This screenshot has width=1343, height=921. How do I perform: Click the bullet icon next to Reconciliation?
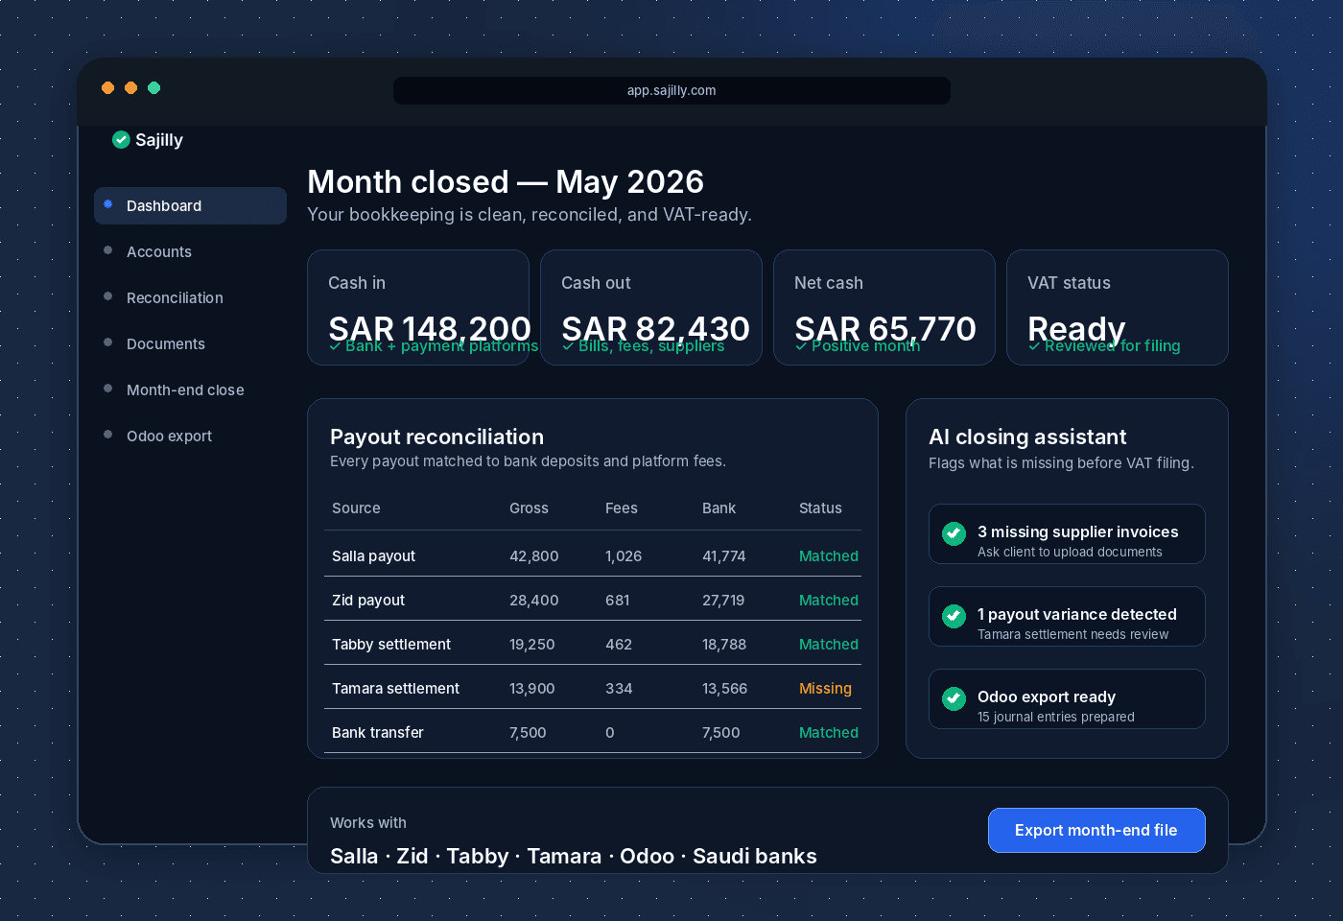(x=107, y=296)
